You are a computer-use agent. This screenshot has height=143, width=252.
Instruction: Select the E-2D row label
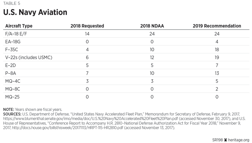click(11, 65)
